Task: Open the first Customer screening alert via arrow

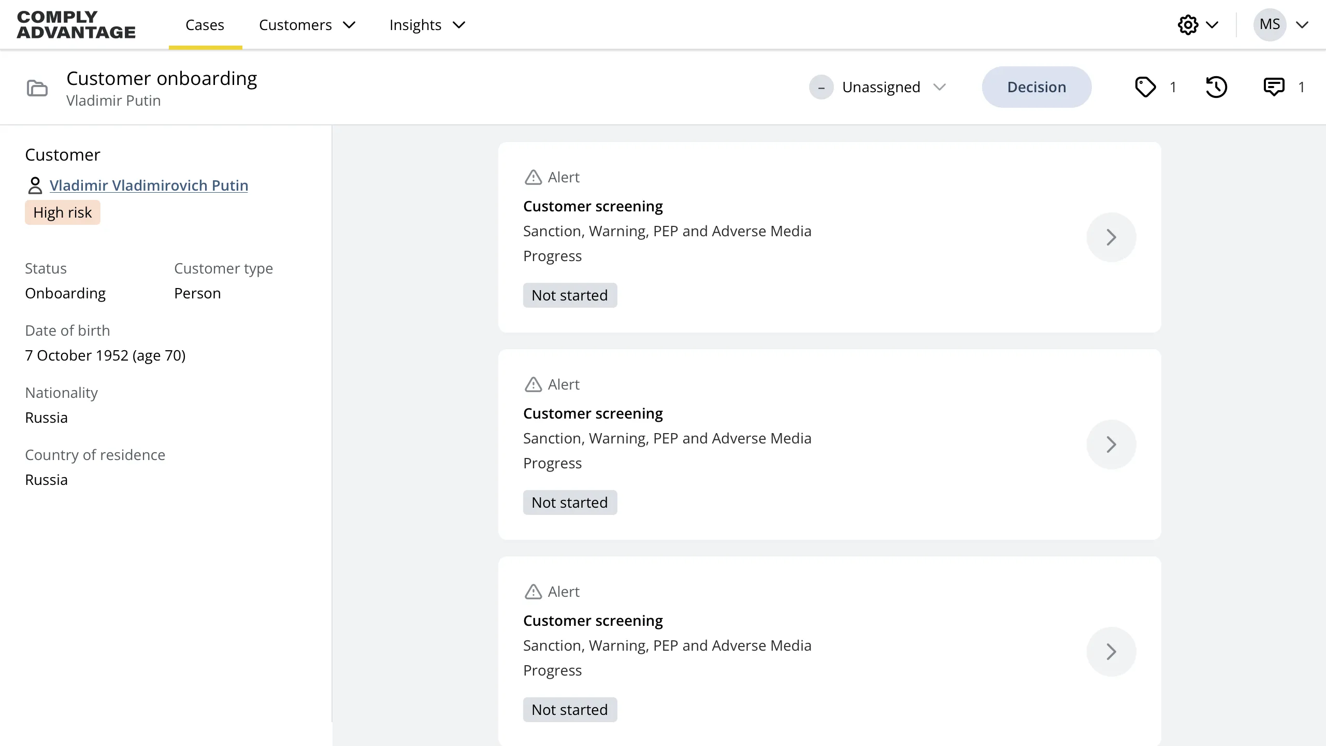Action: pos(1111,237)
